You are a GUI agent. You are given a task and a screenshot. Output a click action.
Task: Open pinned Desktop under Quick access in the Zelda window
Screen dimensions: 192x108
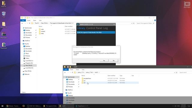click(28, 30)
